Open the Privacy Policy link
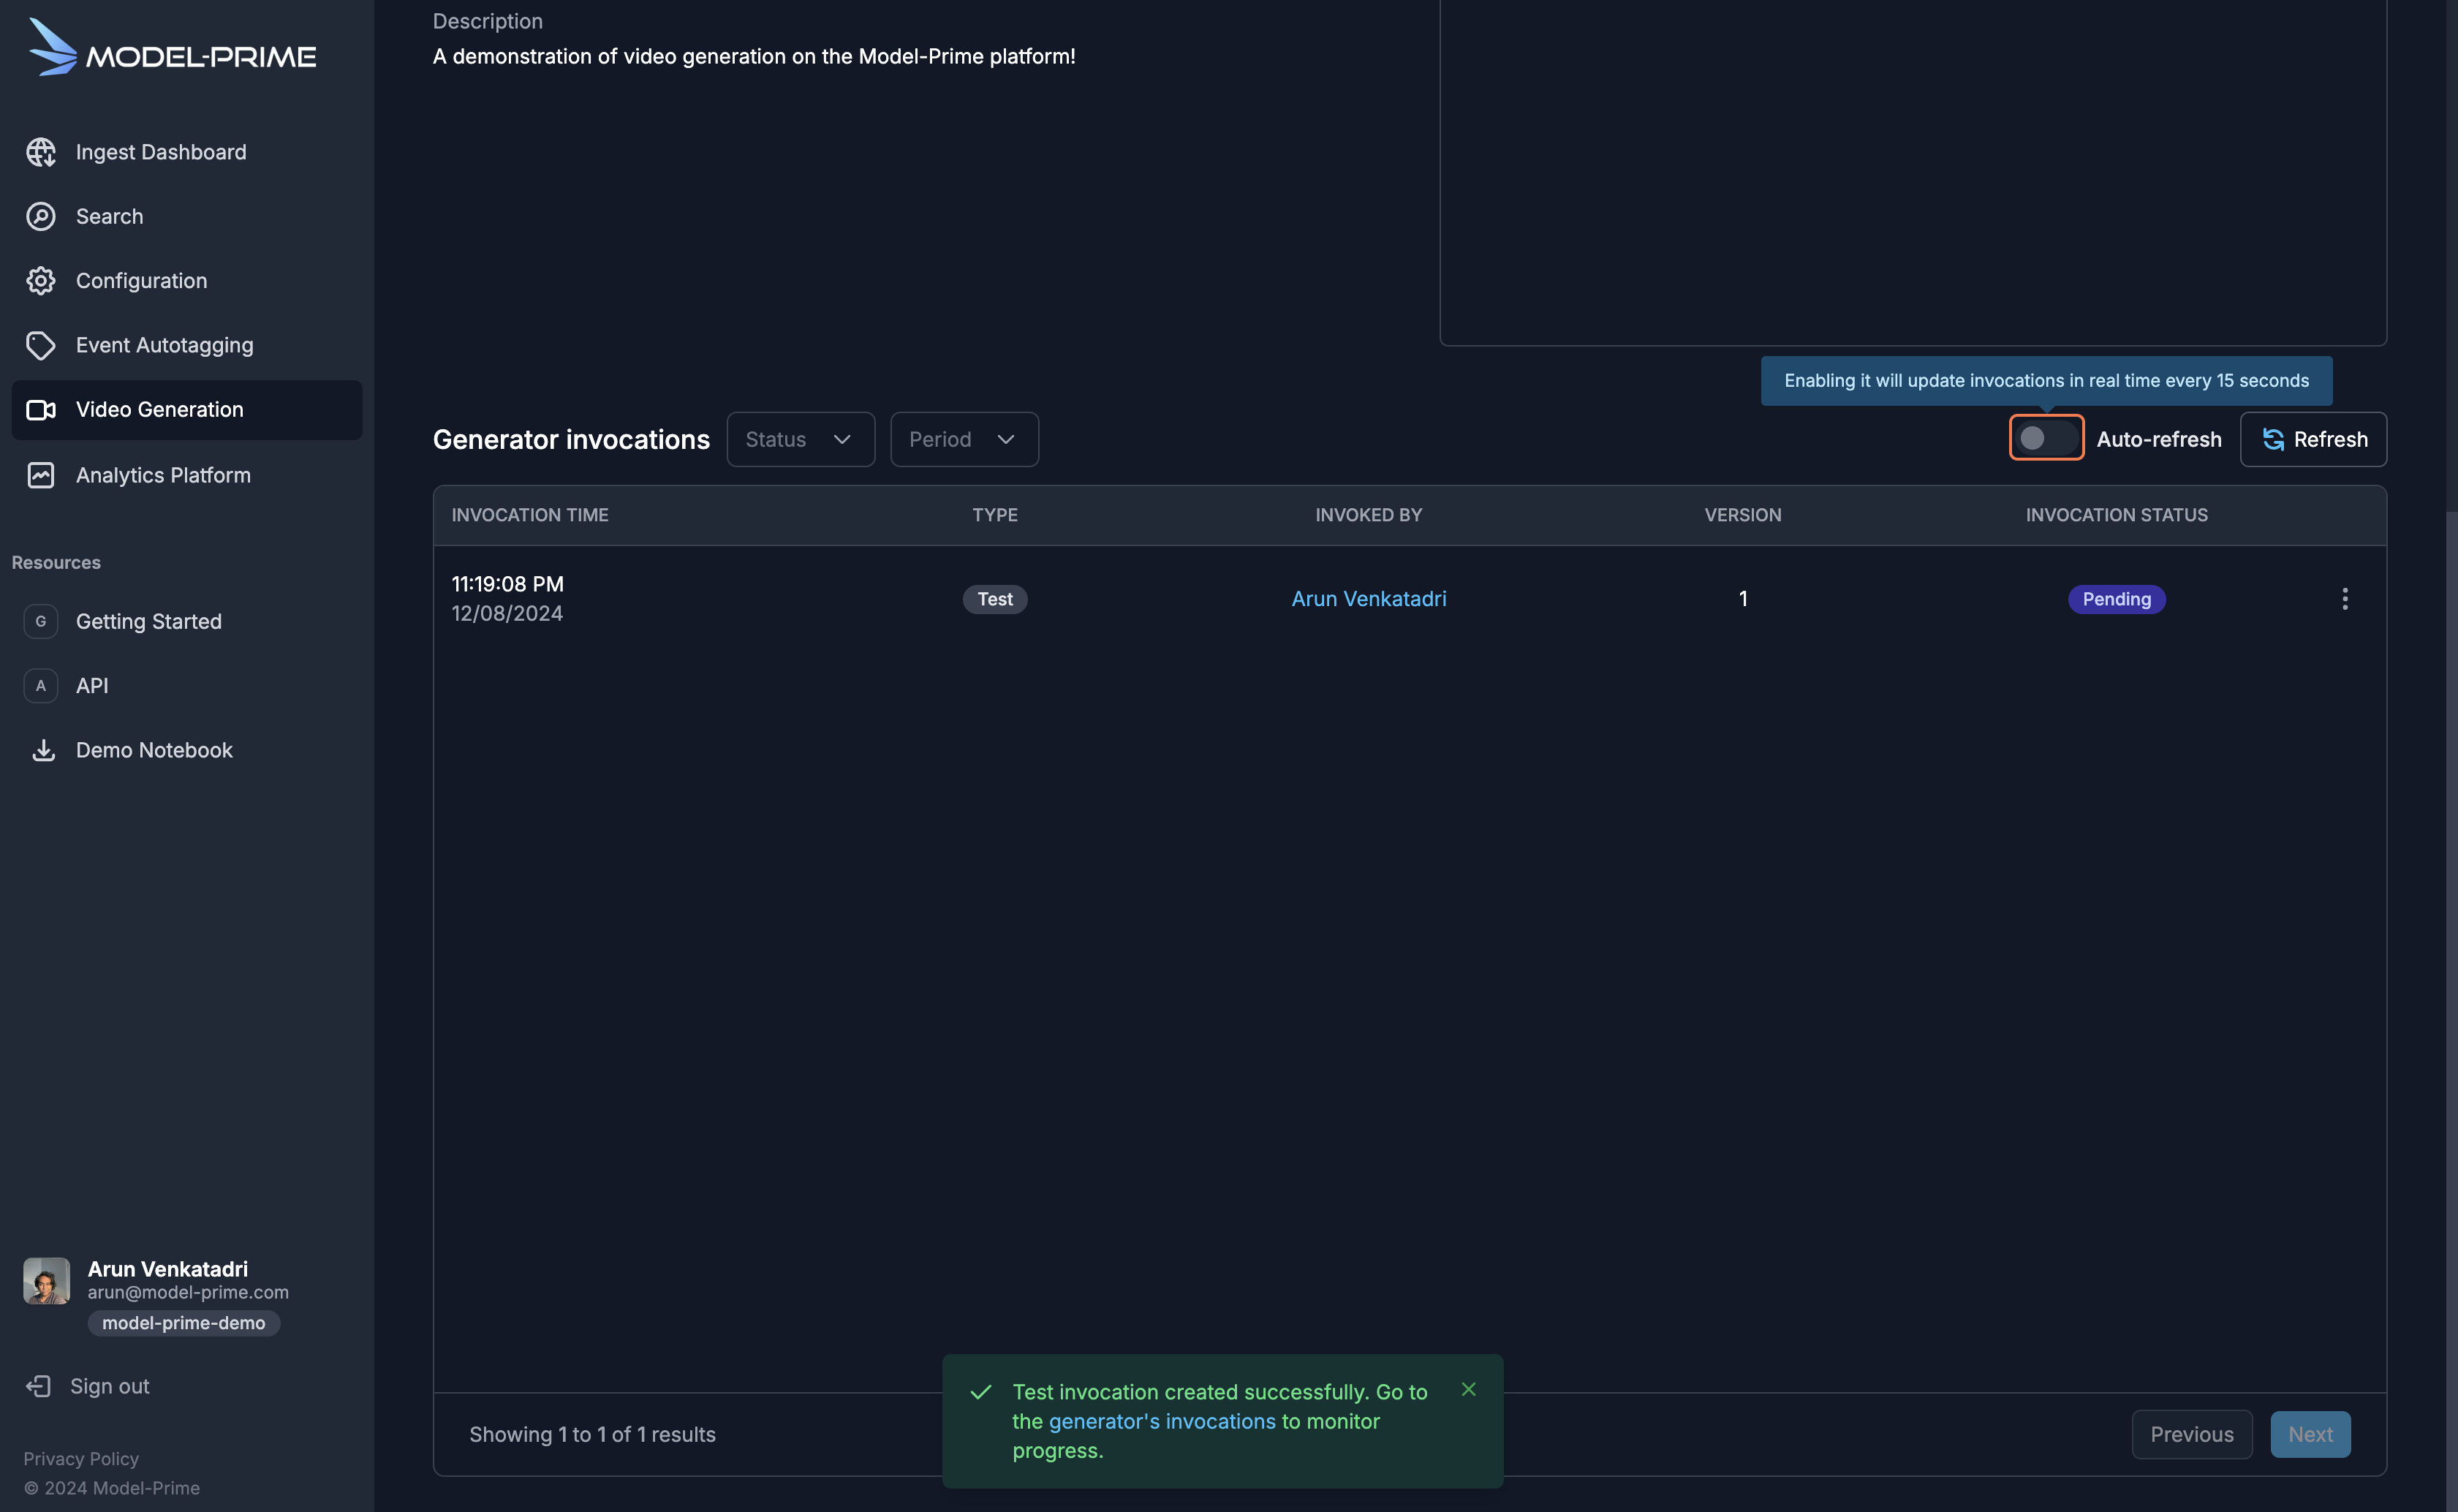 click(x=81, y=1459)
